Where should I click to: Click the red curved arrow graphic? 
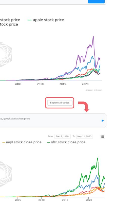[x=84, y=106]
